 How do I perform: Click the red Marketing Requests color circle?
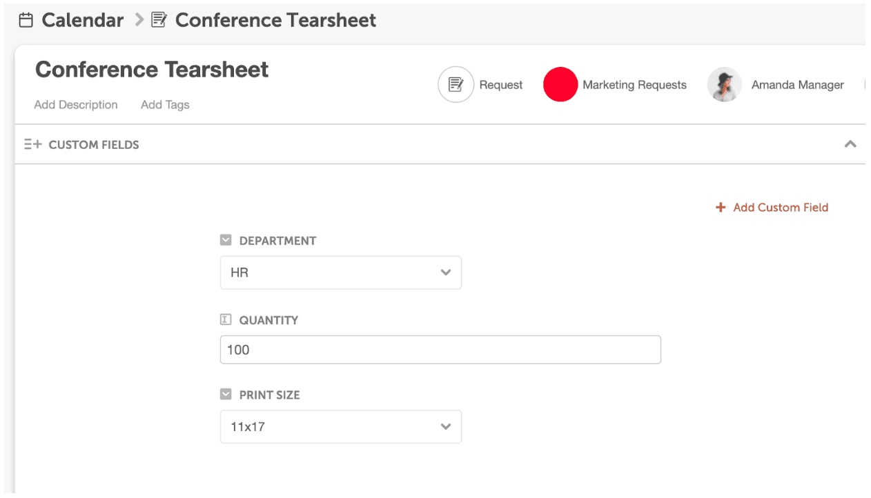click(x=560, y=85)
